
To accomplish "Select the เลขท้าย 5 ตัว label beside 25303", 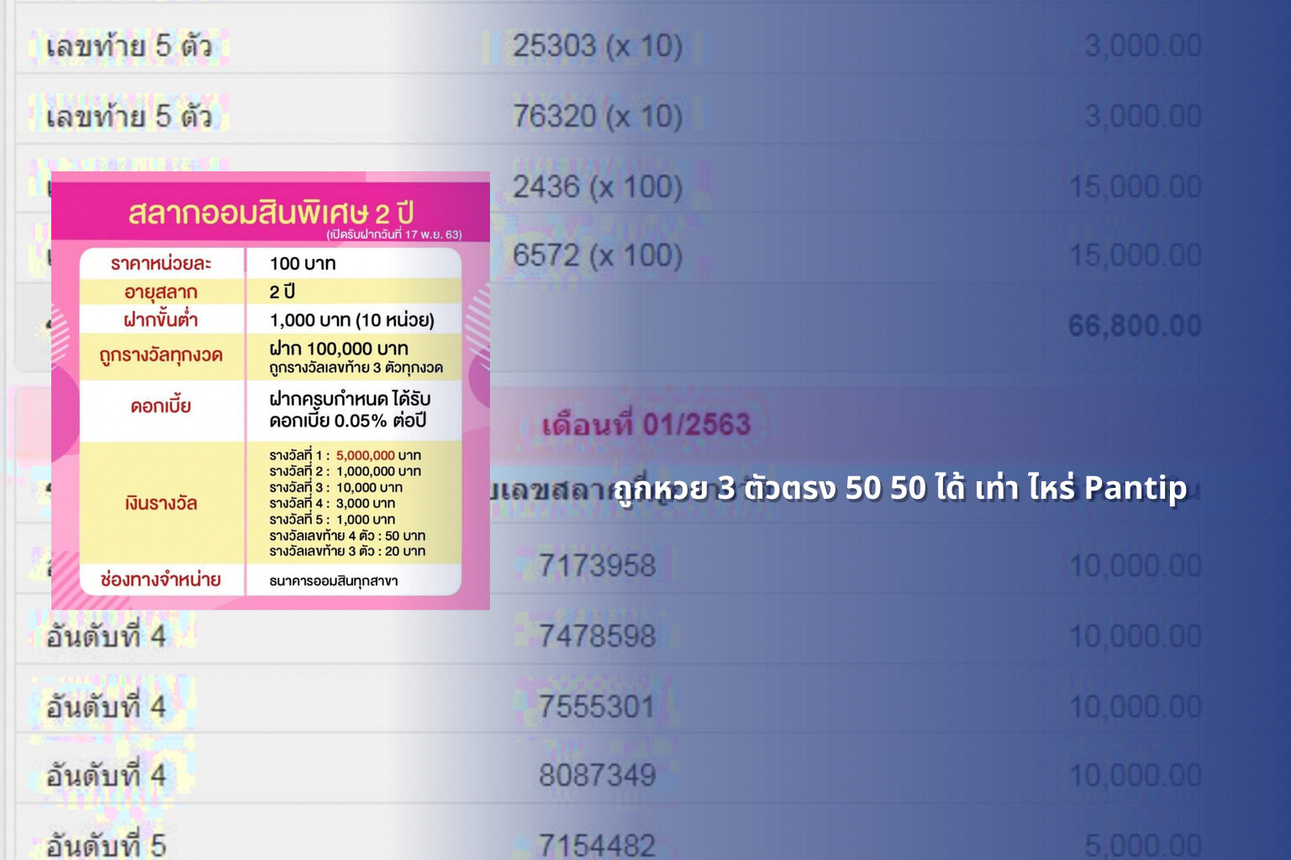I will [129, 45].
